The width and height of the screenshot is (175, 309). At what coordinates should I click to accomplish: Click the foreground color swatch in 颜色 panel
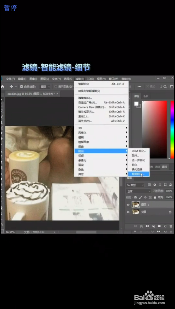136,103
